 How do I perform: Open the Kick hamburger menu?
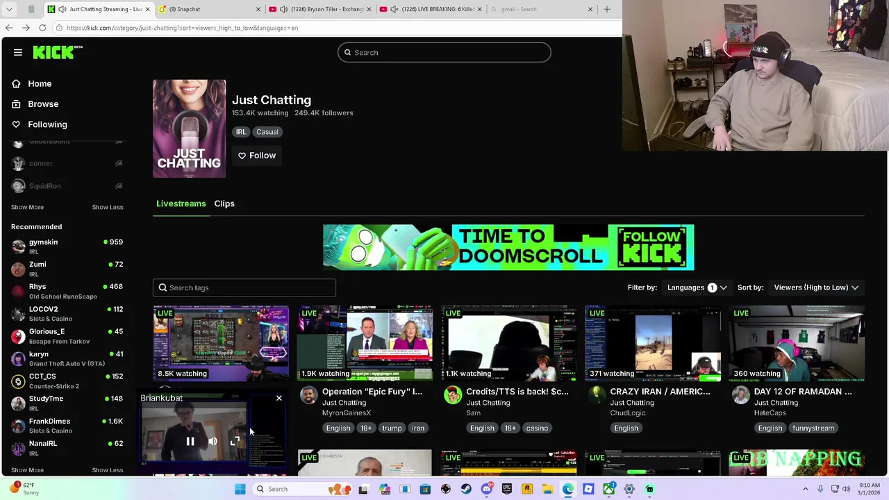point(18,52)
